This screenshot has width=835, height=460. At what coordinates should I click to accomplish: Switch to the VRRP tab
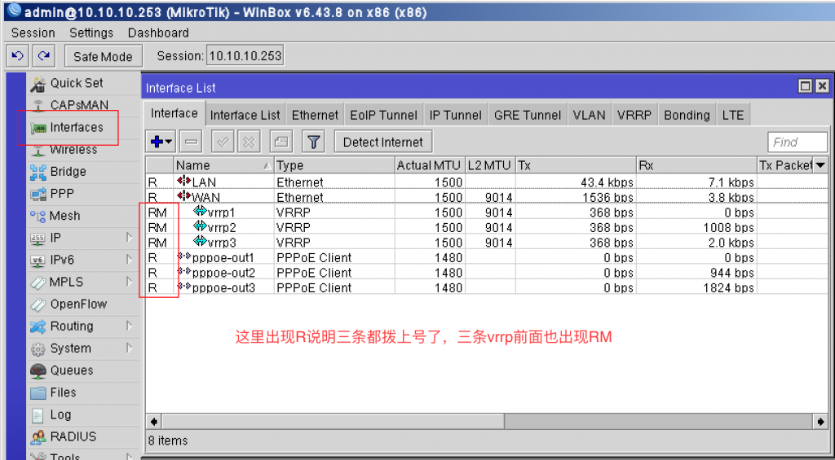634,115
